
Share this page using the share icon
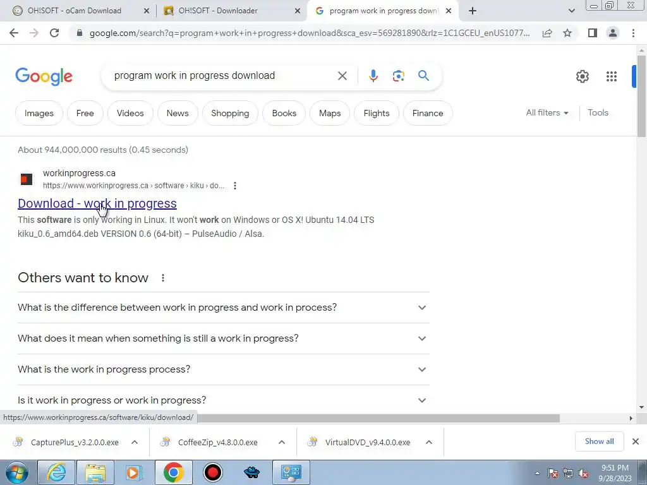coord(547,33)
